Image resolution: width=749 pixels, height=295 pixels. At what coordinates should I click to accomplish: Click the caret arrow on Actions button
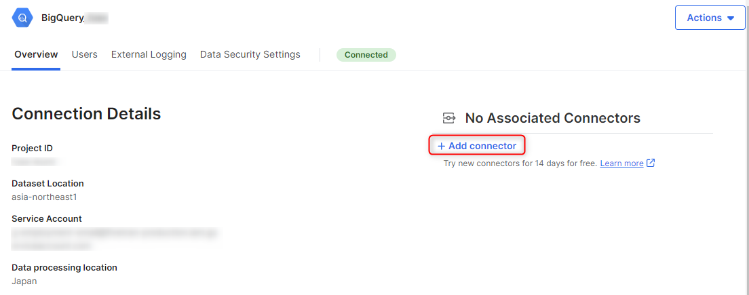pyautogui.click(x=731, y=18)
